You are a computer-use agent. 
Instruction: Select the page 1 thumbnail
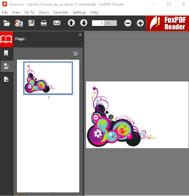click(x=48, y=78)
